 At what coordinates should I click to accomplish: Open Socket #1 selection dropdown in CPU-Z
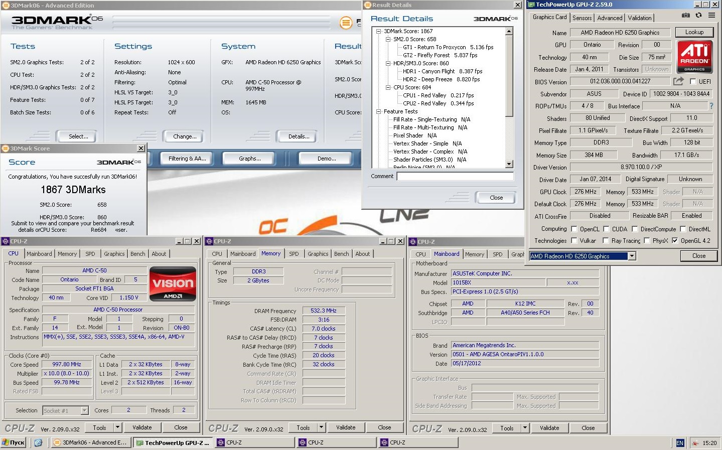pos(84,411)
